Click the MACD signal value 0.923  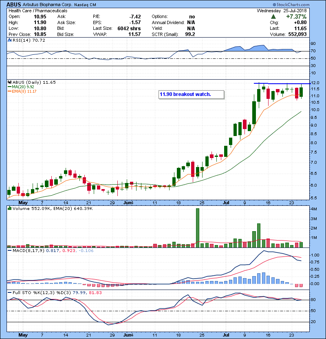(69, 251)
